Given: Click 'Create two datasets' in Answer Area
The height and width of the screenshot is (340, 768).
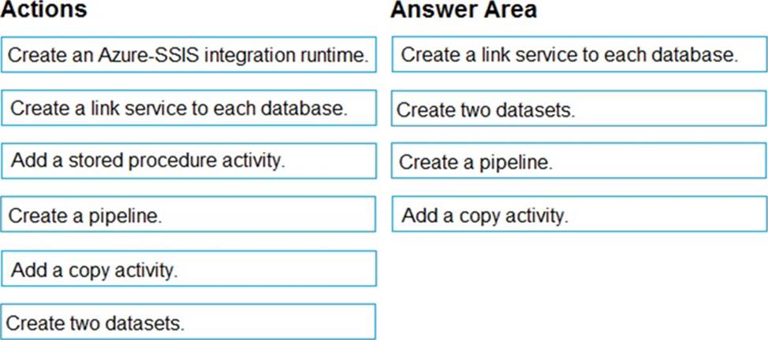Looking at the screenshot, I should (579, 109).
